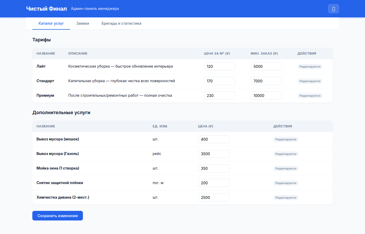
Task: Select Премиум minimum order input
Action: [266, 96]
